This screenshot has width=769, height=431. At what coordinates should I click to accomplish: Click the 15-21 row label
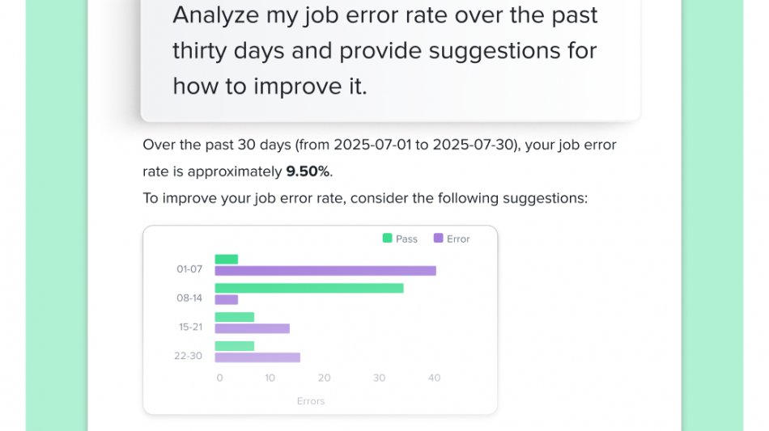tap(189, 327)
